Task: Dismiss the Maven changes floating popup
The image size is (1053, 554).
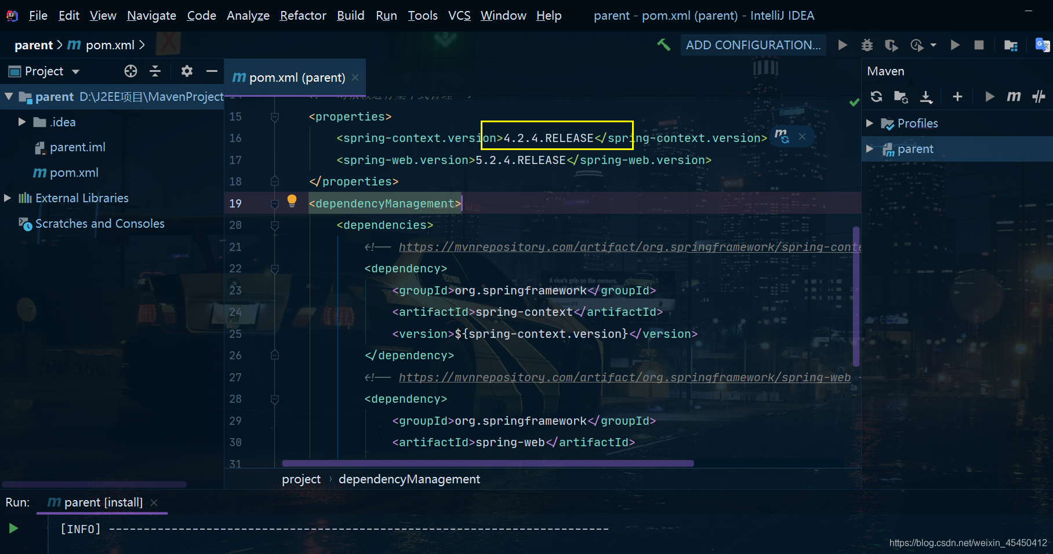Action: [x=802, y=136]
